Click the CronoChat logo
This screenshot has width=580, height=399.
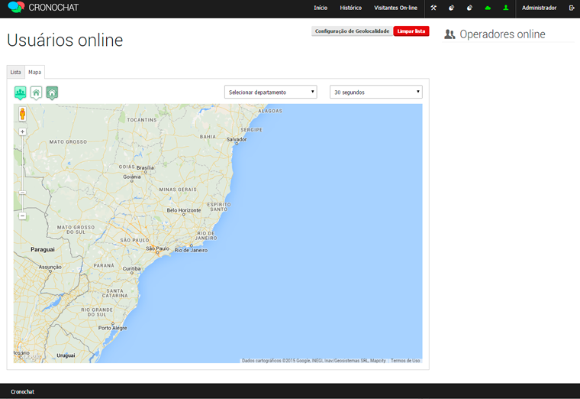click(x=43, y=8)
